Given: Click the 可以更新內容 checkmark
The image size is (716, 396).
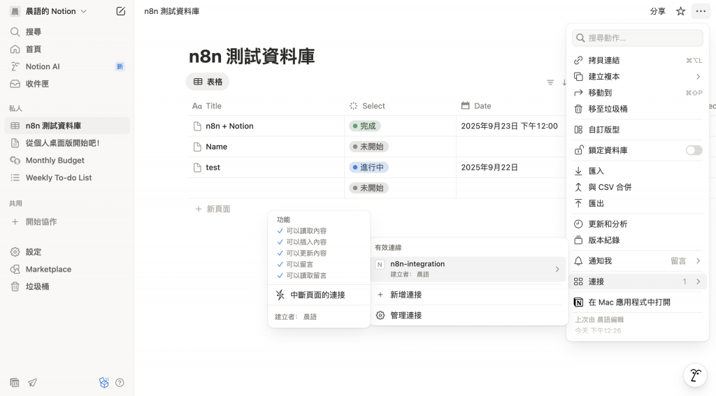Looking at the screenshot, I should 280,254.
